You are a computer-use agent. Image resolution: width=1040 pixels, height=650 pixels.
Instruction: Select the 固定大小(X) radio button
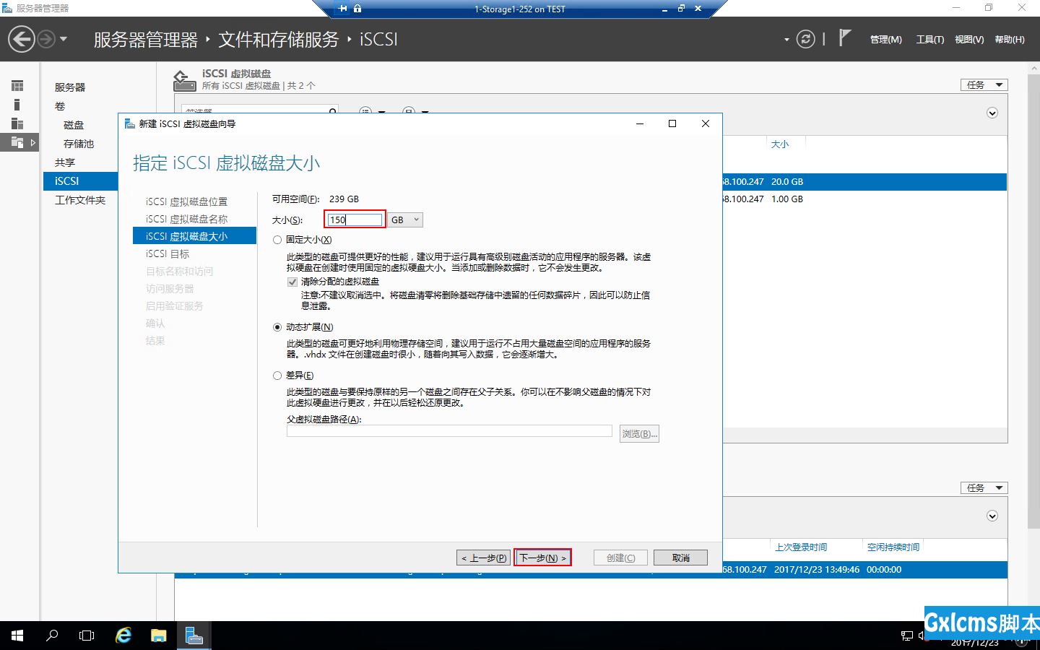277,240
